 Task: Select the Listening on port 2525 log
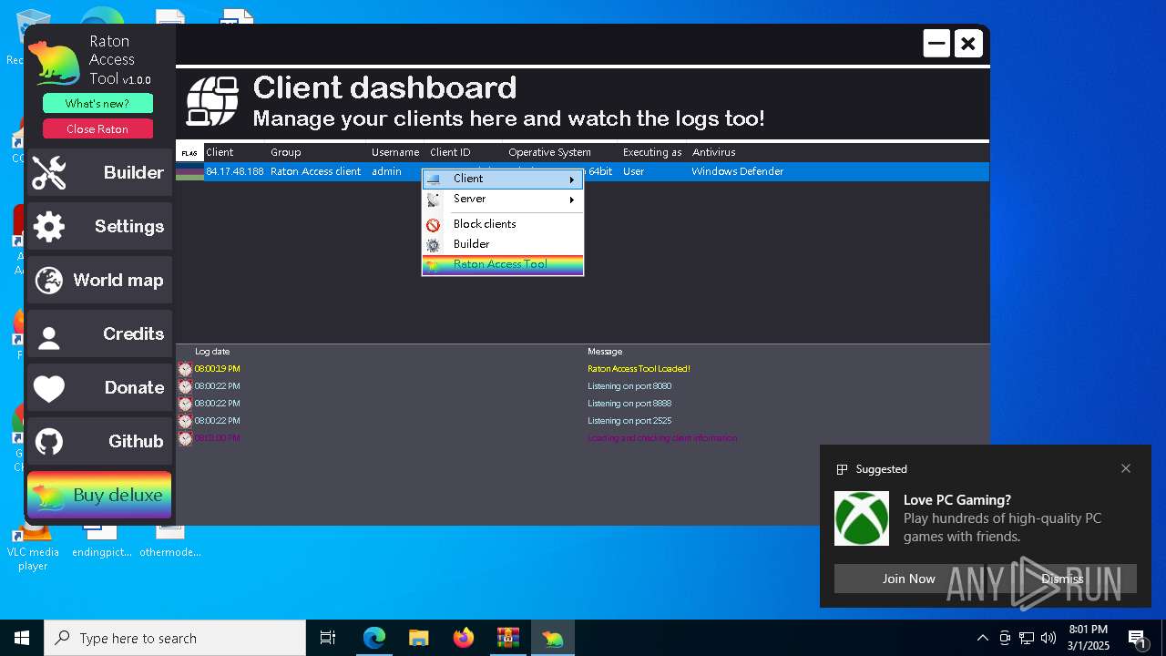pyautogui.click(x=629, y=421)
